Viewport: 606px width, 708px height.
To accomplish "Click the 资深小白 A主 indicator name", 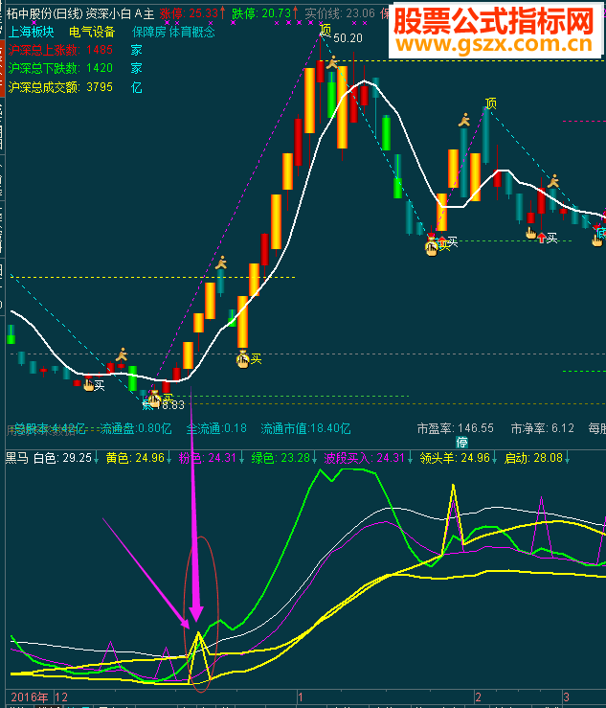I will (120, 14).
